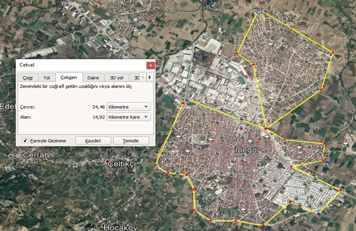Select the Cerrah place icon
Image resolution: width=356 pixels, height=231 pixels.
18,156
